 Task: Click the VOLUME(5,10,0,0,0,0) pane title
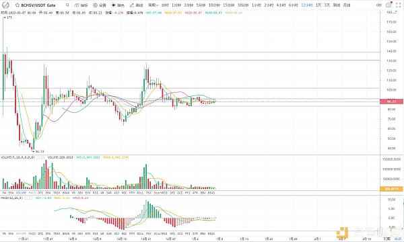(x=18, y=157)
